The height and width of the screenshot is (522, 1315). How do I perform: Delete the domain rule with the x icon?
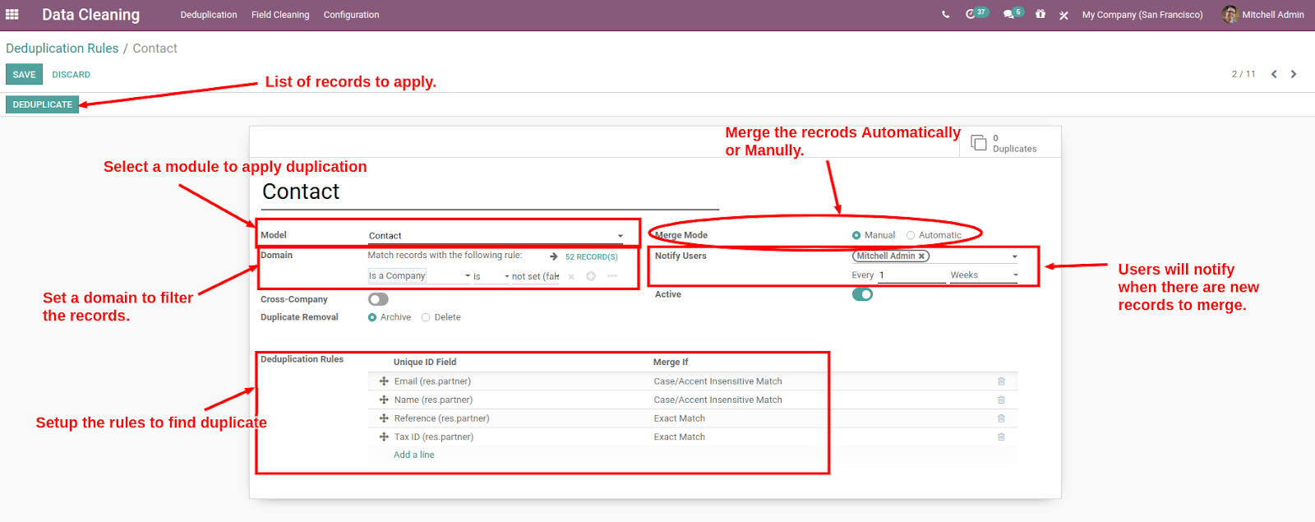click(x=571, y=276)
